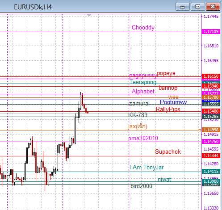This screenshot has height=210, width=222.
Task: Click the 1.13330 price scale value
Action: coord(211,208)
